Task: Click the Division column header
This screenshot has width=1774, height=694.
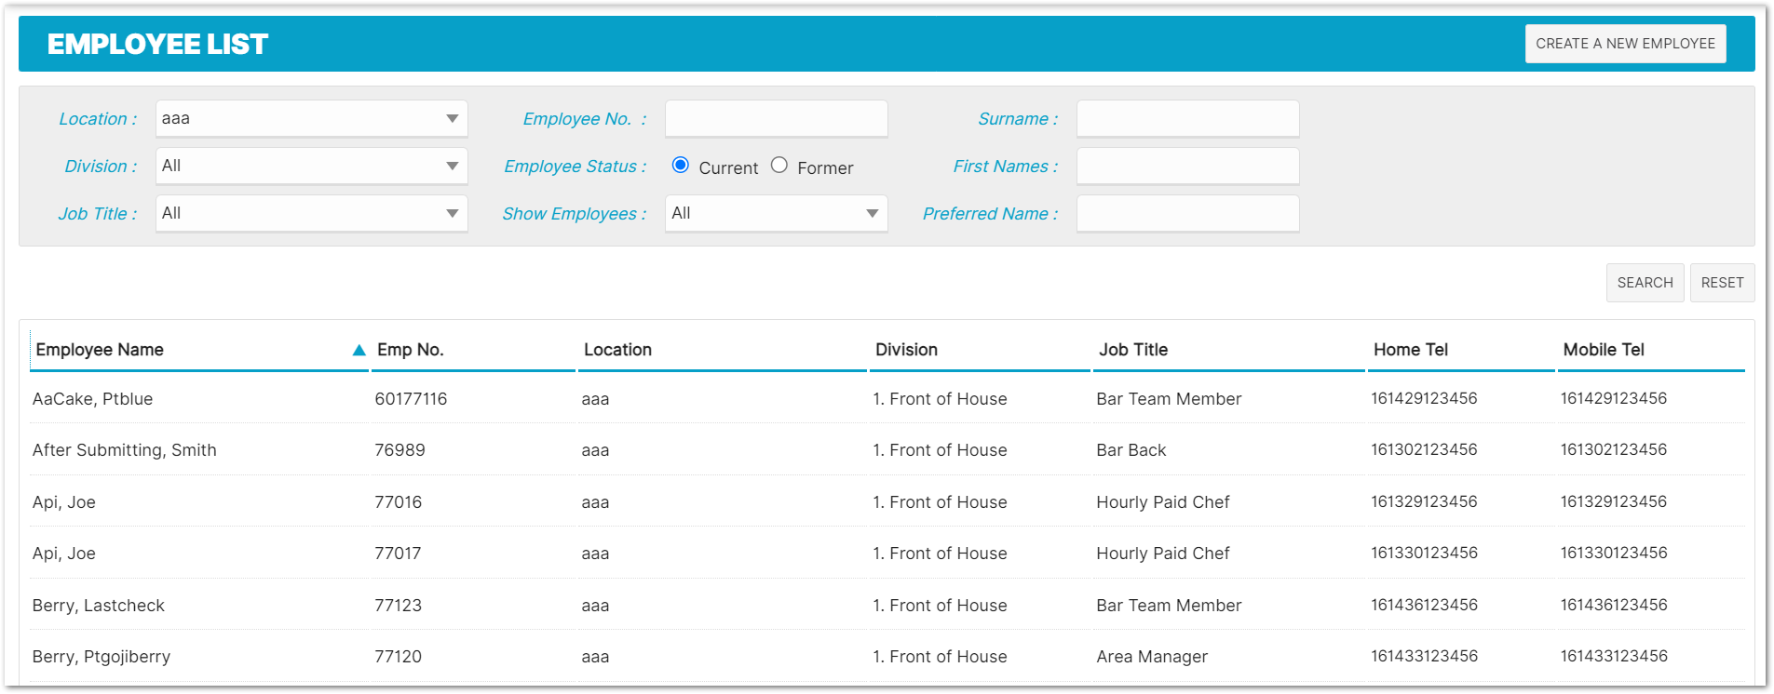Action: tap(906, 350)
